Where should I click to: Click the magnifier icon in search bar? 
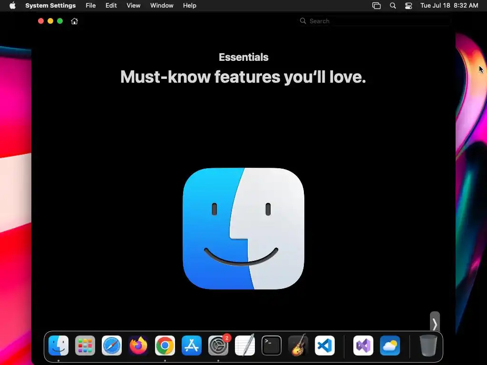[x=303, y=21]
